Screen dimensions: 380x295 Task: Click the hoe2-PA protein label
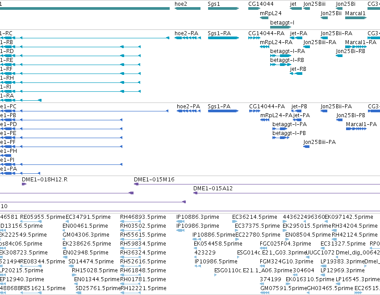(188, 107)
